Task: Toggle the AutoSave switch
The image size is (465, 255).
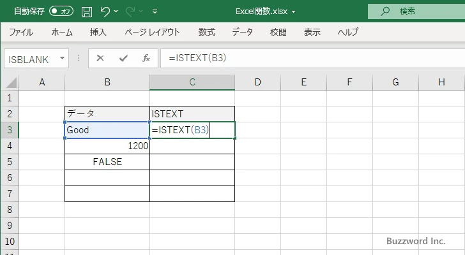Action: tap(61, 11)
